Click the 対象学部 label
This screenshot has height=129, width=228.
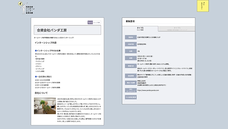click(131, 44)
